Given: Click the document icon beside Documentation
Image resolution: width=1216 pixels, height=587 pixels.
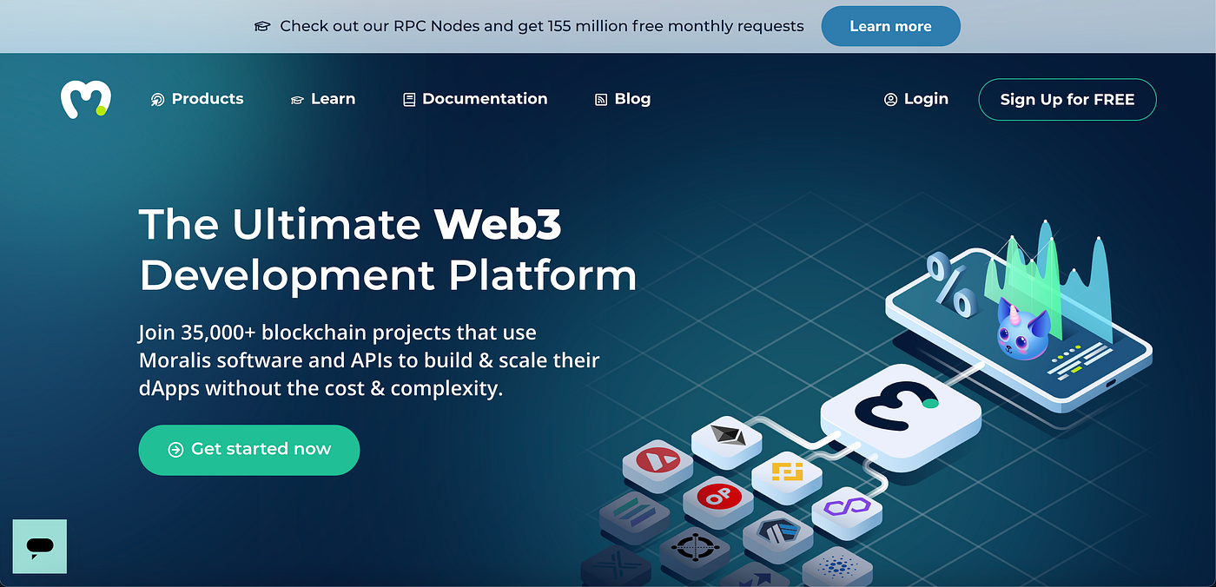Looking at the screenshot, I should coord(409,100).
